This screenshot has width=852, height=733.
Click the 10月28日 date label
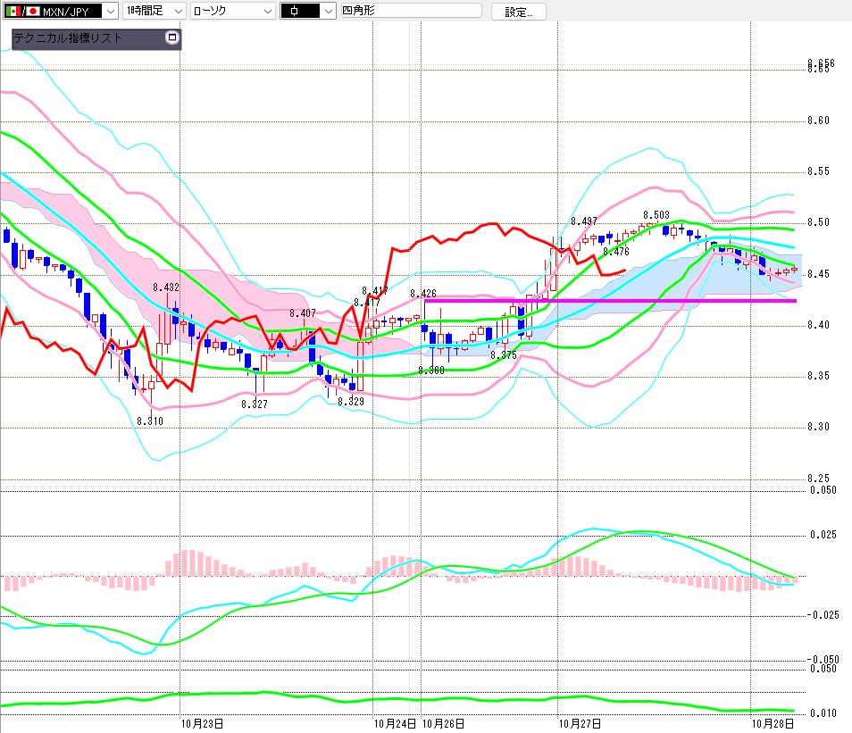pyautogui.click(x=773, y=724)
